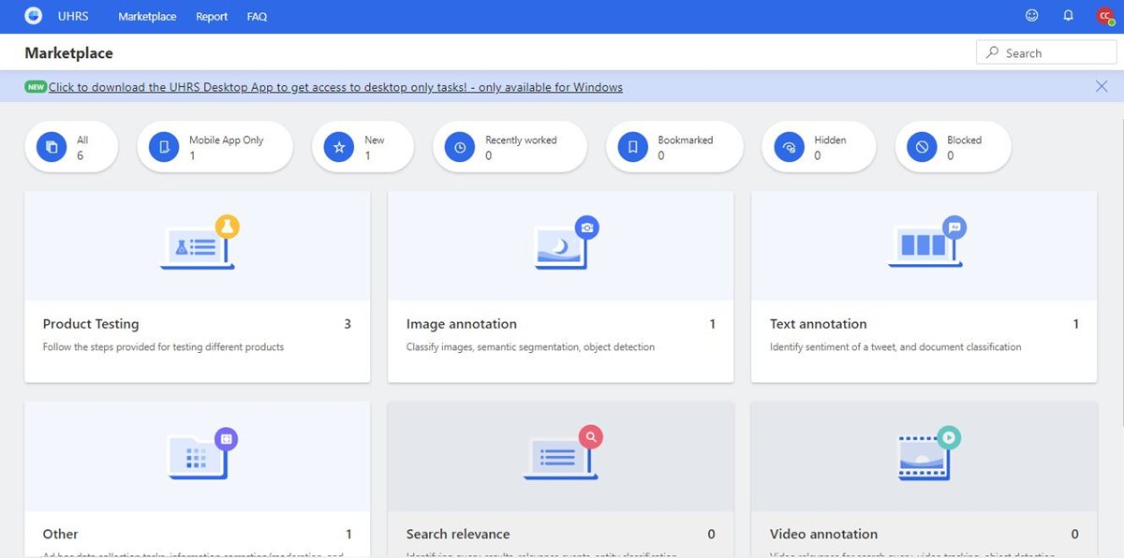
Task: Click the New filter star icon
Action: (x=339, y=147)
